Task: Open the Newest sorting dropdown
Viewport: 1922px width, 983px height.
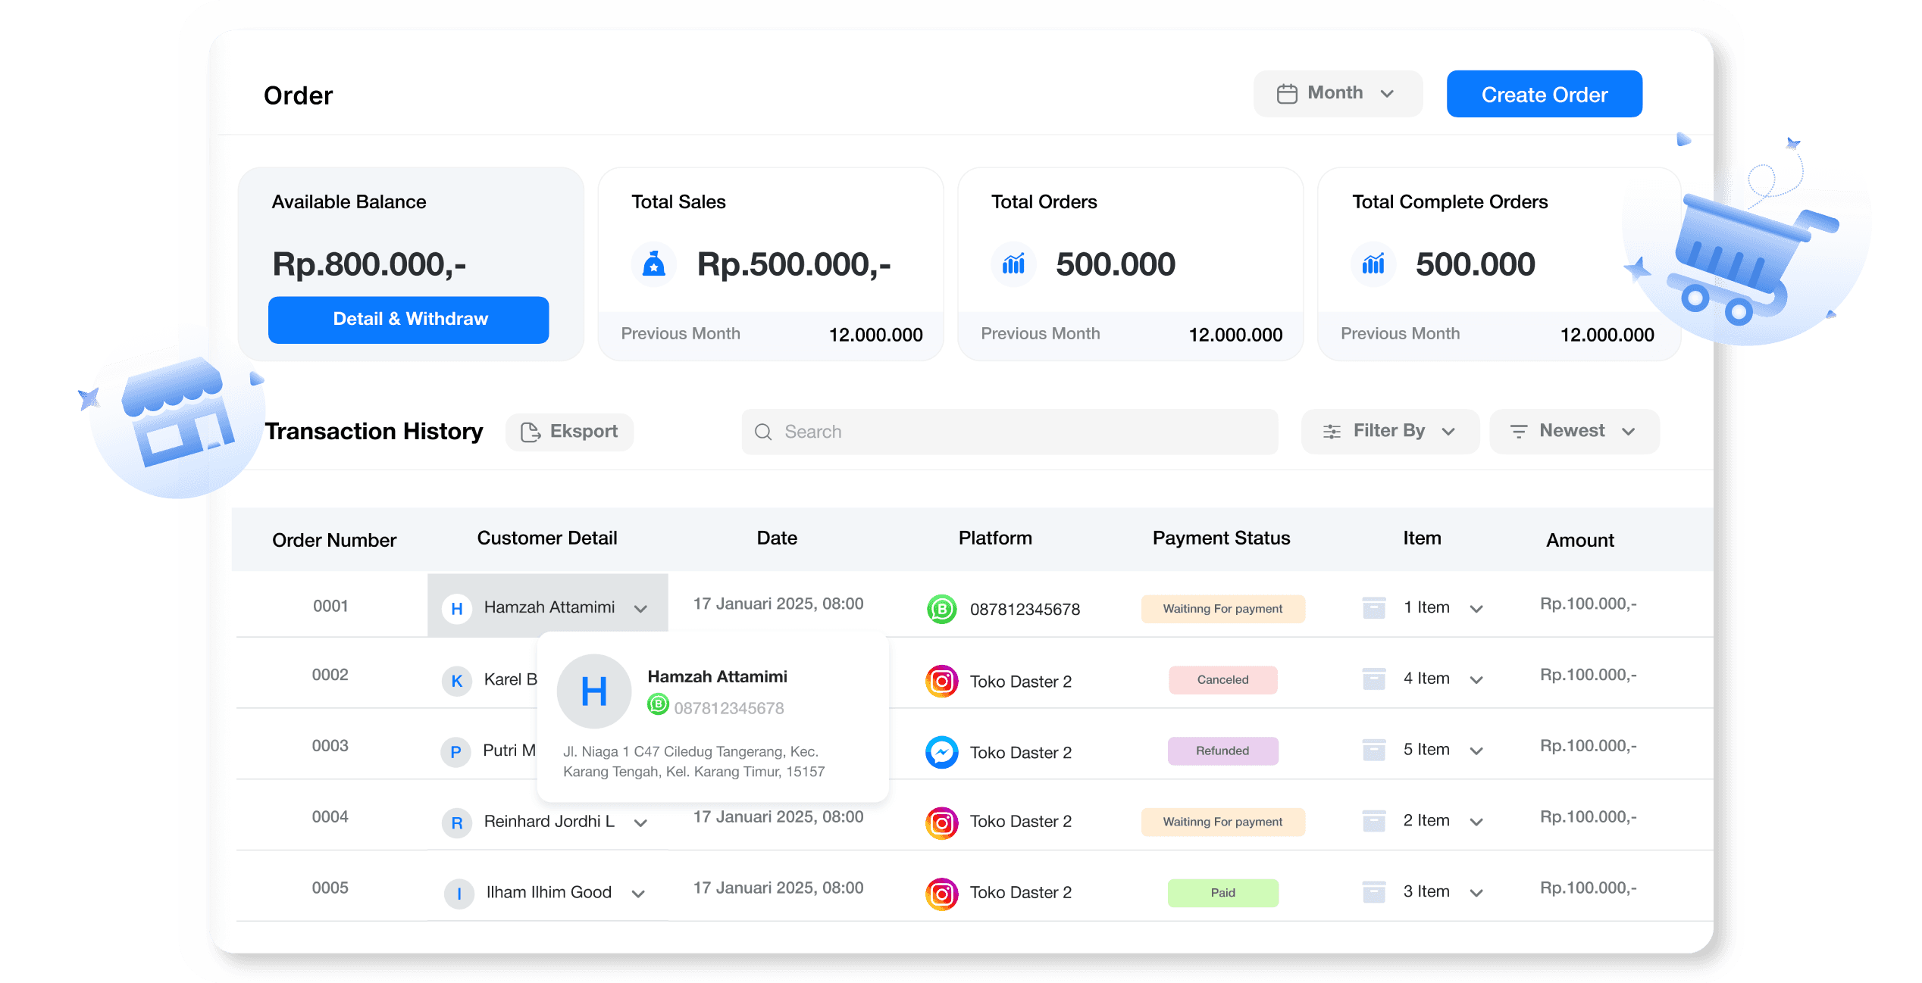Action: tap(1574, 431)
